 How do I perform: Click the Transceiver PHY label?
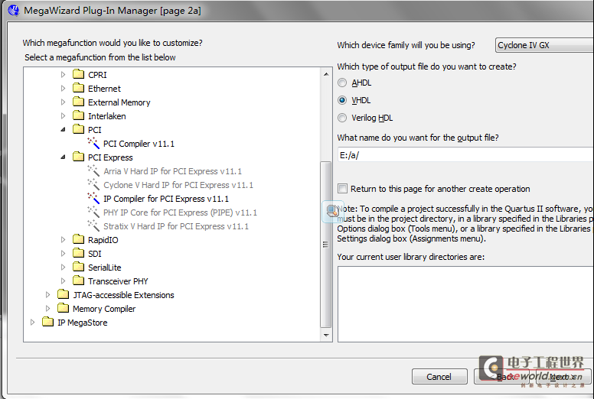pyautogui.click(x=118, y=281)
